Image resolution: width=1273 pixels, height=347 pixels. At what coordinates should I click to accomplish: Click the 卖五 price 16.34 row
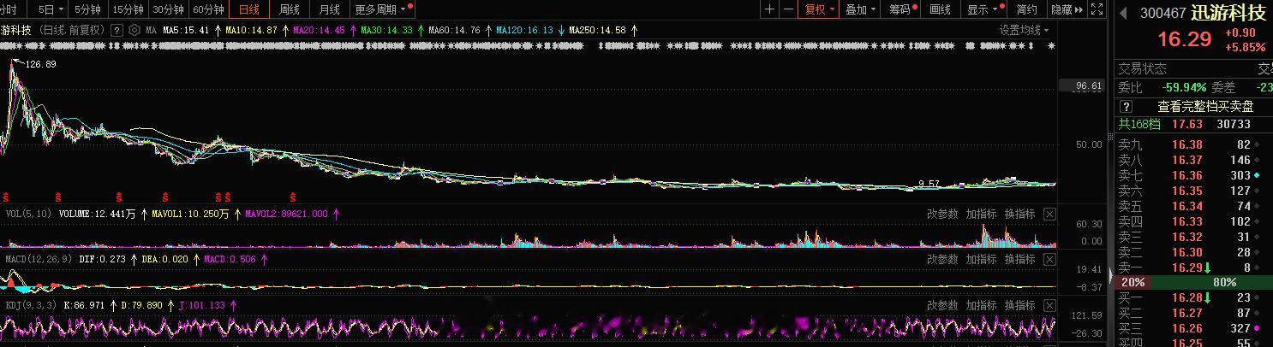pos(1193,206)
